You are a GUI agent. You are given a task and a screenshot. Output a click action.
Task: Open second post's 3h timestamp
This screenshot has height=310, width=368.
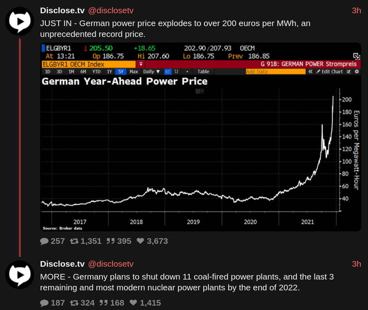356,264
